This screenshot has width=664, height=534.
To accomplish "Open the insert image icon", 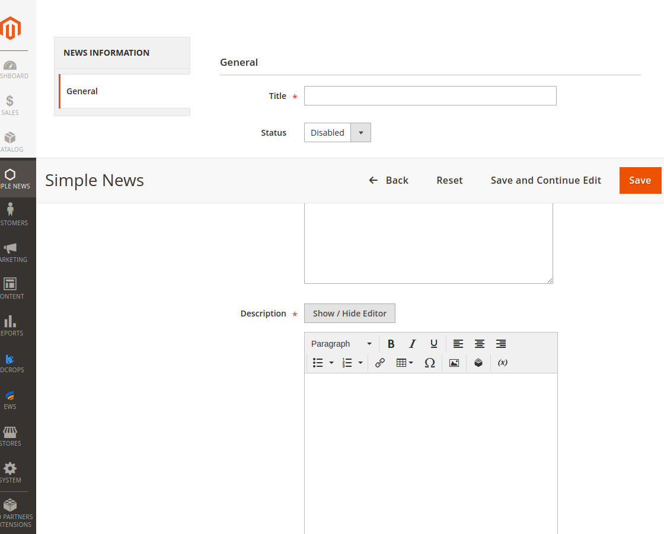I will pyautogui.click(x=454, y=363).
